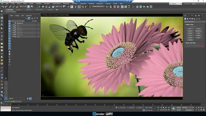Viewport: 206px width, 116px height.
Task: Click the Sphere primitive button
Action: tap(190, 31)
